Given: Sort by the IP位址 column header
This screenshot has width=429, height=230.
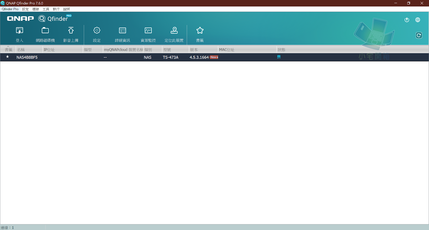Looking at the screenshot, I should [63, 50].
